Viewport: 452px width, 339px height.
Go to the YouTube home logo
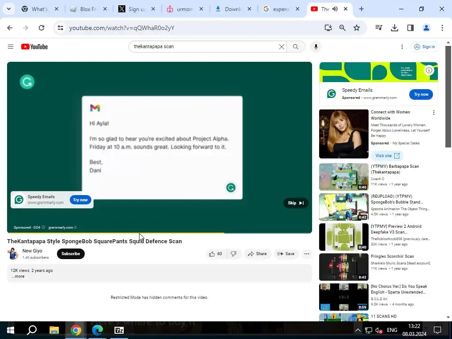[x=34, y=47]
